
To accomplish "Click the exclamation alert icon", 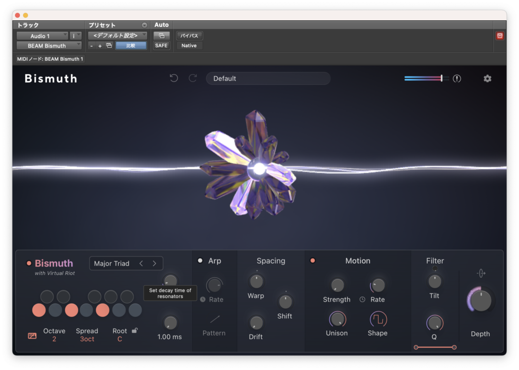I will tap(457, 79).
